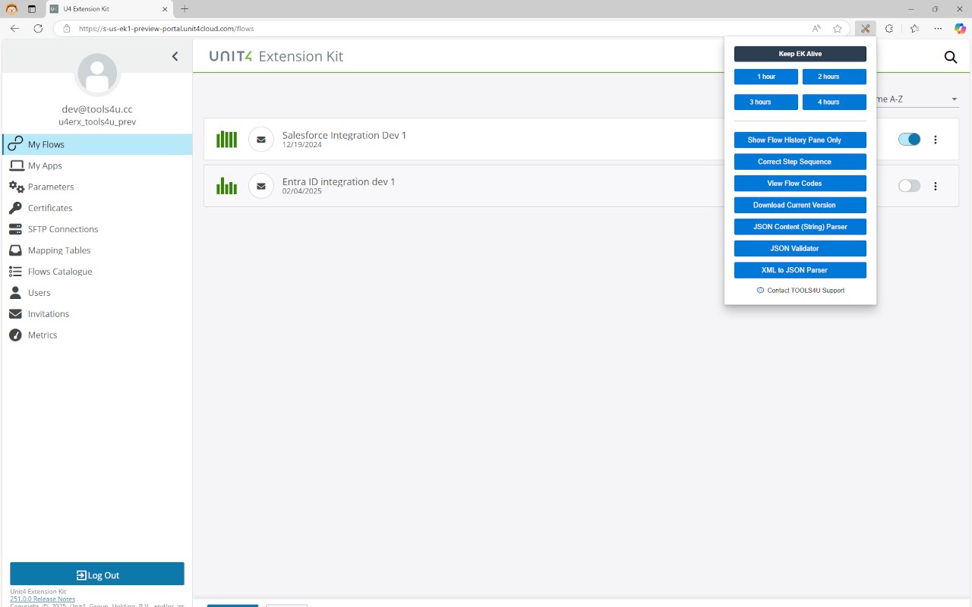Click the browser profile icon at top left
Screen dimensions: 972x607
pos(11,9)
